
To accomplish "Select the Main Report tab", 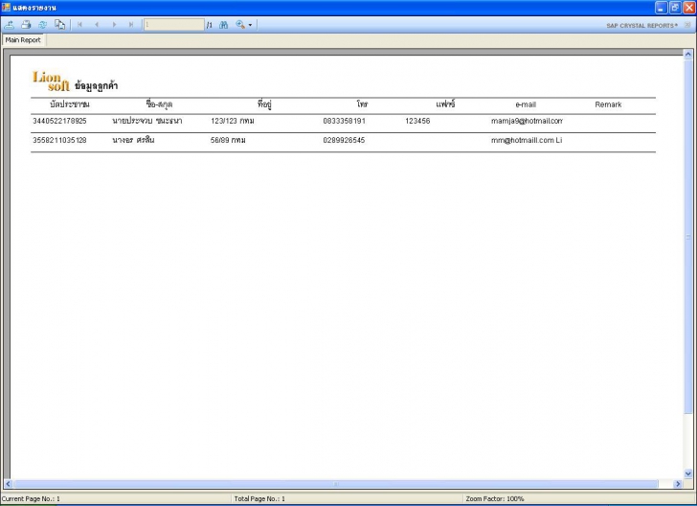I will 23,40.
